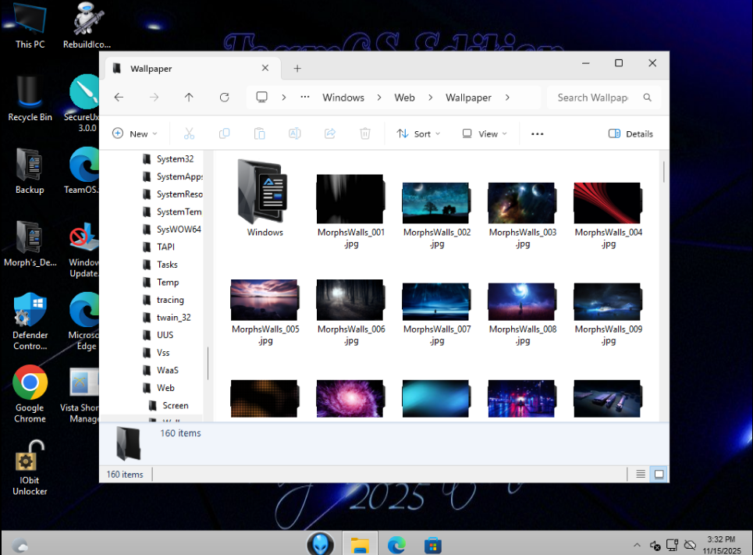Open the See more ellipsis menu

click(x=537, y=133)
